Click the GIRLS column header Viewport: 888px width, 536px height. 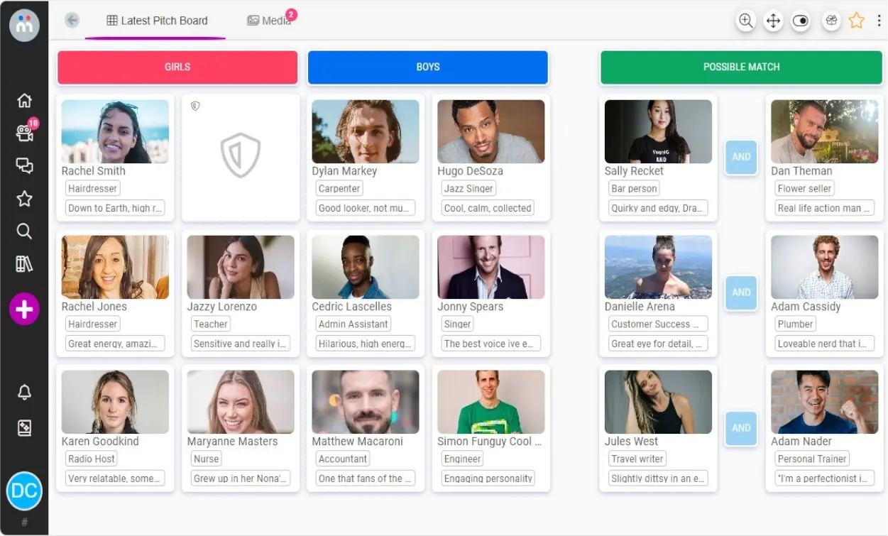click(x=177, y=67)
